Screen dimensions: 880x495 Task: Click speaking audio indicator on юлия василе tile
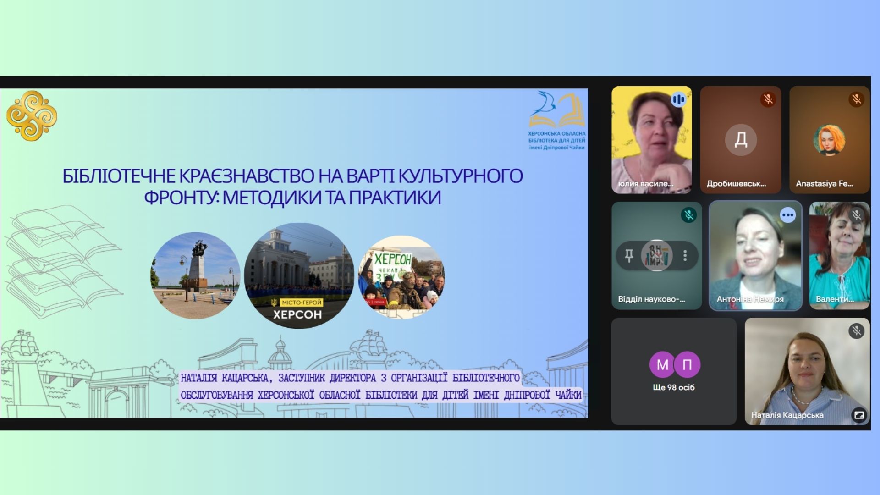[678, 99]
